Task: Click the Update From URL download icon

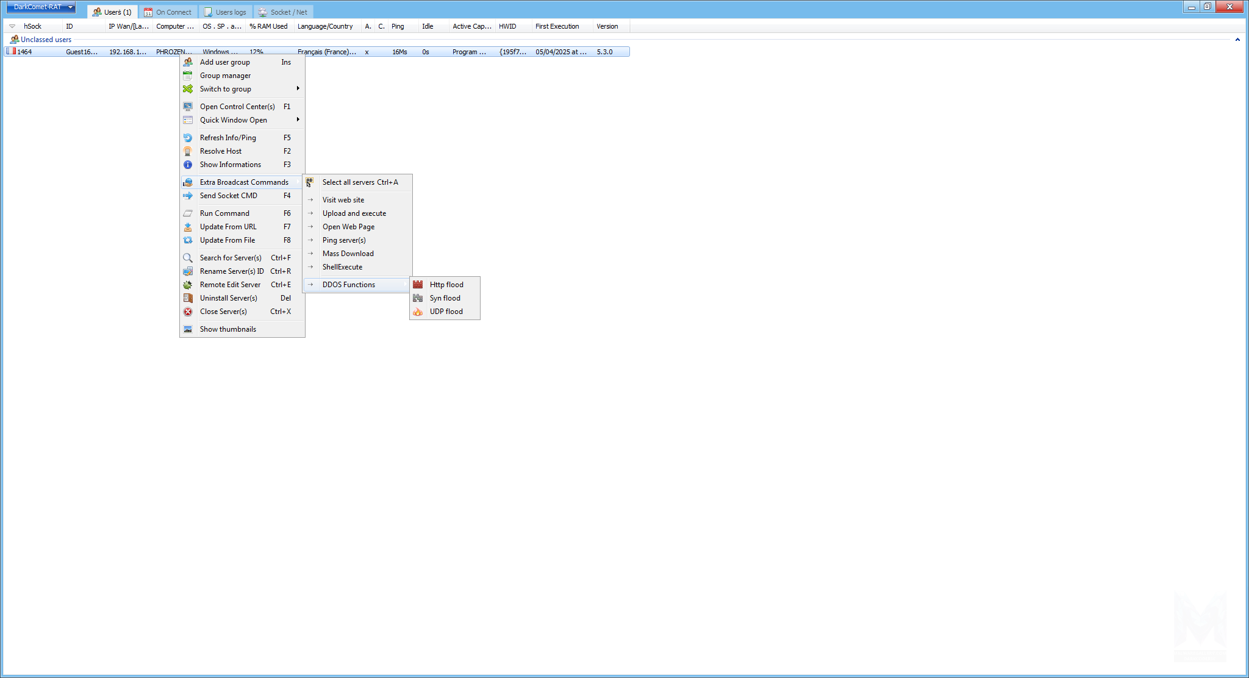Action: click(x=188, y=227)
